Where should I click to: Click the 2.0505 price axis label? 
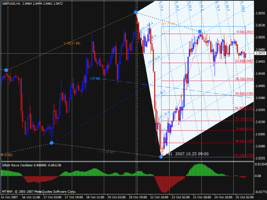(x=260, y=38)
